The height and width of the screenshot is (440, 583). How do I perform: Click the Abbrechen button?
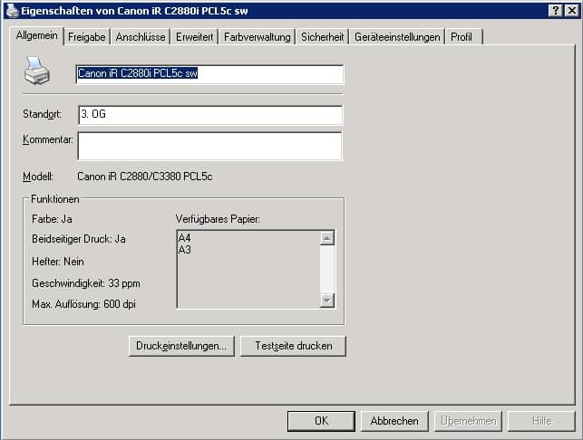[394, 421]
